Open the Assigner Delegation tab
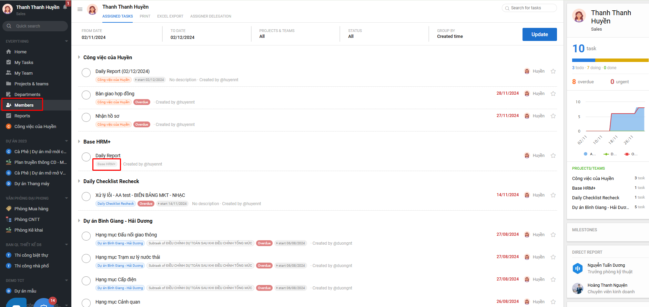 click(211, 16)
